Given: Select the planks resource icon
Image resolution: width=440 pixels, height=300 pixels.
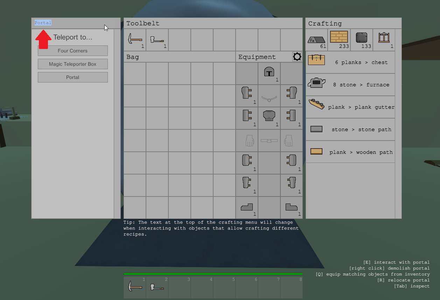Looking at the screenshot, I should click(339, 40).
